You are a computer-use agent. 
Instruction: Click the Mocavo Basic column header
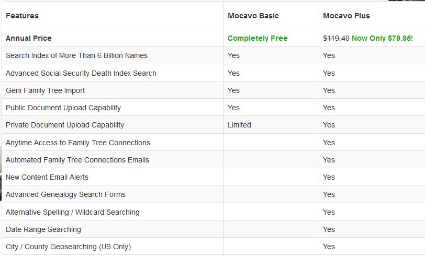(253, 16)
